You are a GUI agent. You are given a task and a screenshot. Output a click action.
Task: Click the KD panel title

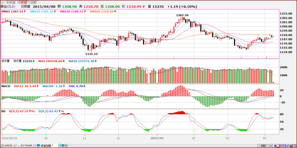point(3,111)
